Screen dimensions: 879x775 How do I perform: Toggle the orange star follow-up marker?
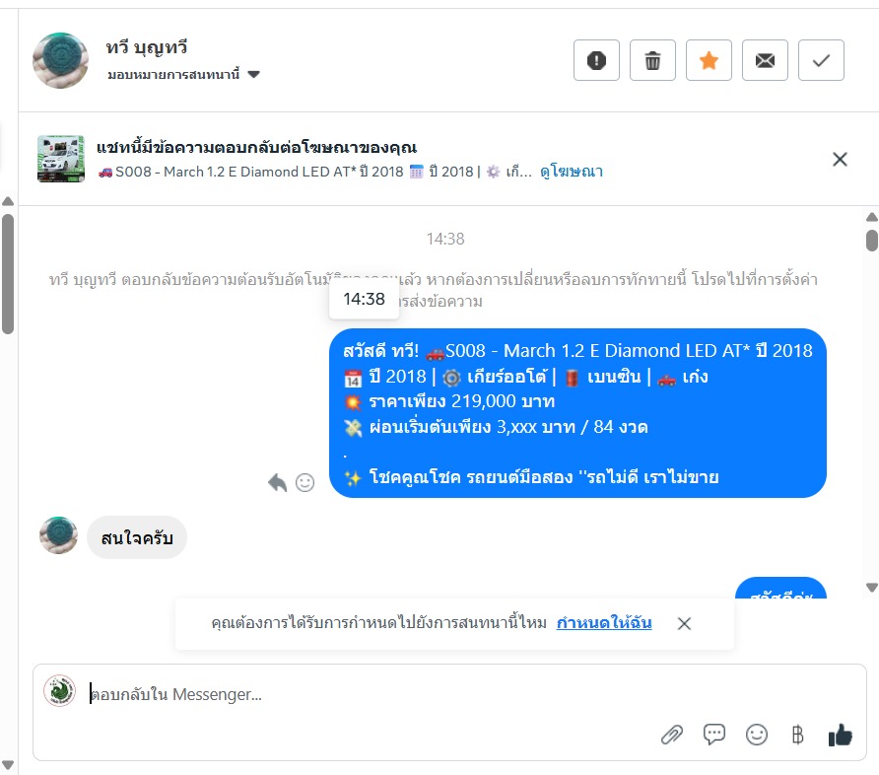(709, 60)
